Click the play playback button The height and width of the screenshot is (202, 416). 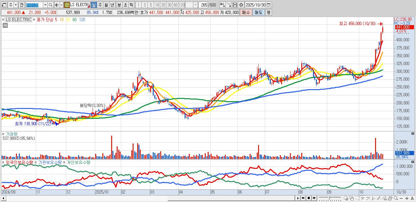pos(298,198)
